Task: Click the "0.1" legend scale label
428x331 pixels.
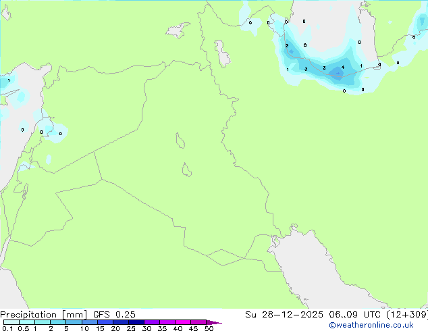Action: click(7, 328)
